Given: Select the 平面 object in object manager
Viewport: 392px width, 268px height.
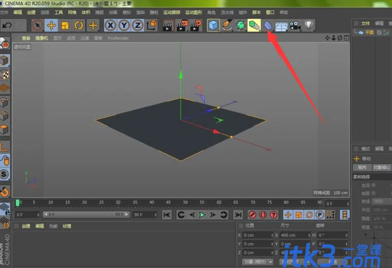Looking at the screenshot, I should [x=369, y=32].
